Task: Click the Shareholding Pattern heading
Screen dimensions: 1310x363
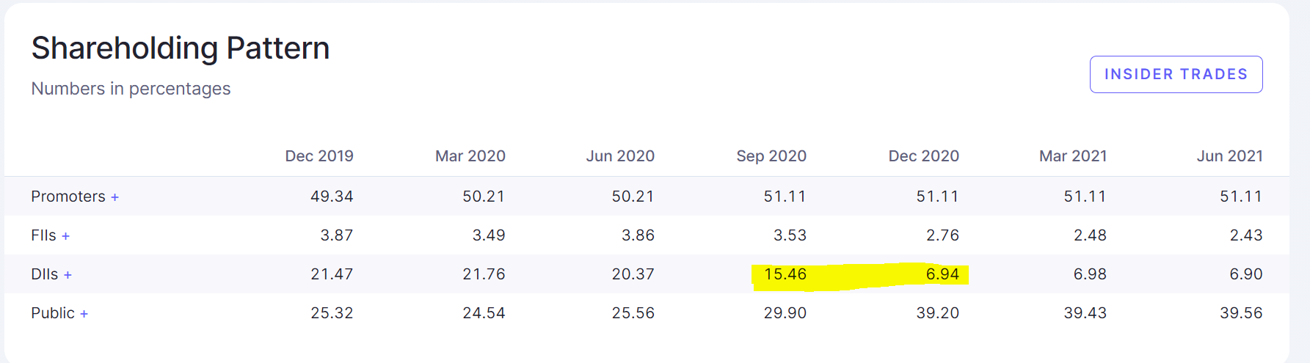Action: click(x=181, y=48)
